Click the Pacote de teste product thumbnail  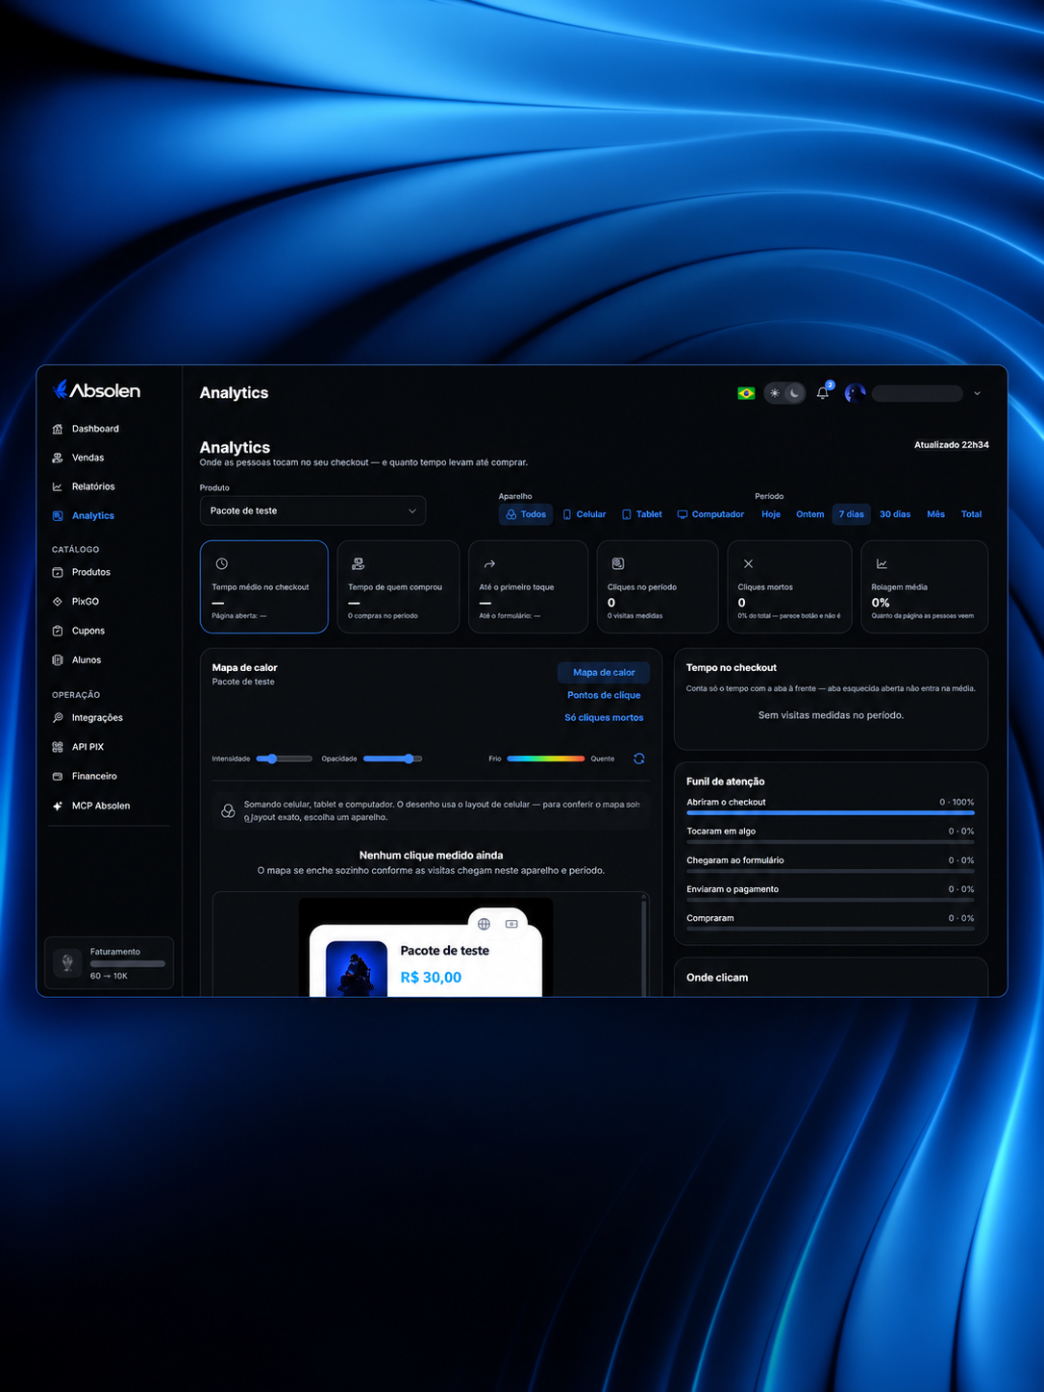pyautogui.click(x=357, y=968)
